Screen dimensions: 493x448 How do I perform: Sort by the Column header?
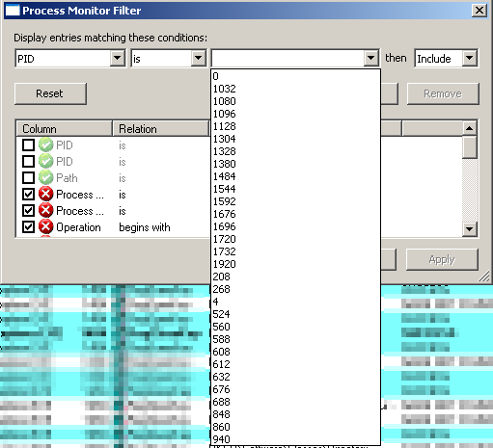click(64, 129)
